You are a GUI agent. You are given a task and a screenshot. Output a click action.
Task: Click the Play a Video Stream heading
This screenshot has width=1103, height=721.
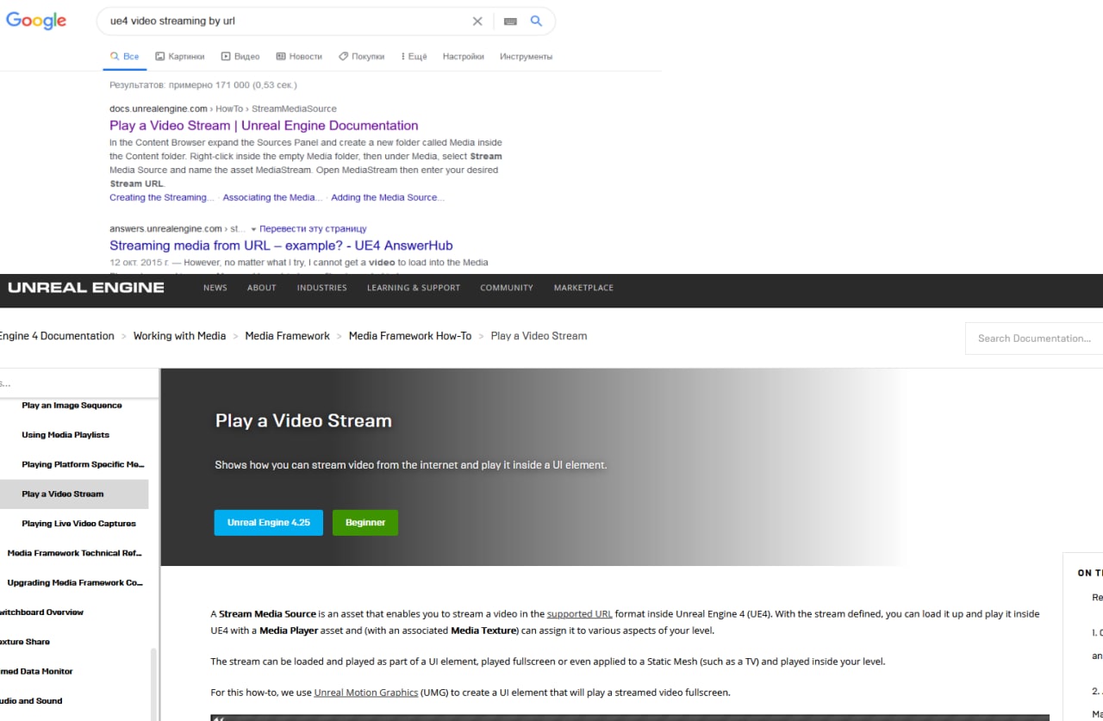pyautogui.click(x=303, y=420)
